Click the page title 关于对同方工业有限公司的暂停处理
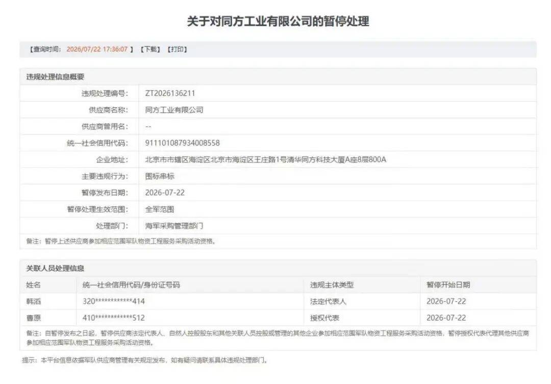The height and width of the screenshot is (384, 551). [x=278, y=21]
